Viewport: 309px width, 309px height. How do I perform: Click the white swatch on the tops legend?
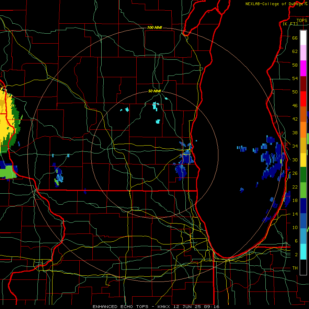pos(303,38)
